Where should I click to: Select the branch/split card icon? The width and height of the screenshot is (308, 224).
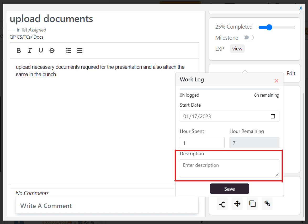point(222,204)
